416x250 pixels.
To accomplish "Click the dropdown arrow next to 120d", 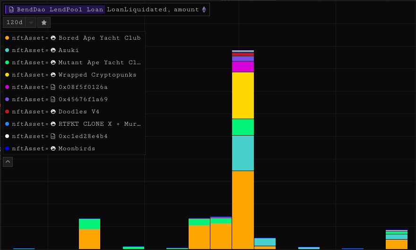I will tap(31, 23).
